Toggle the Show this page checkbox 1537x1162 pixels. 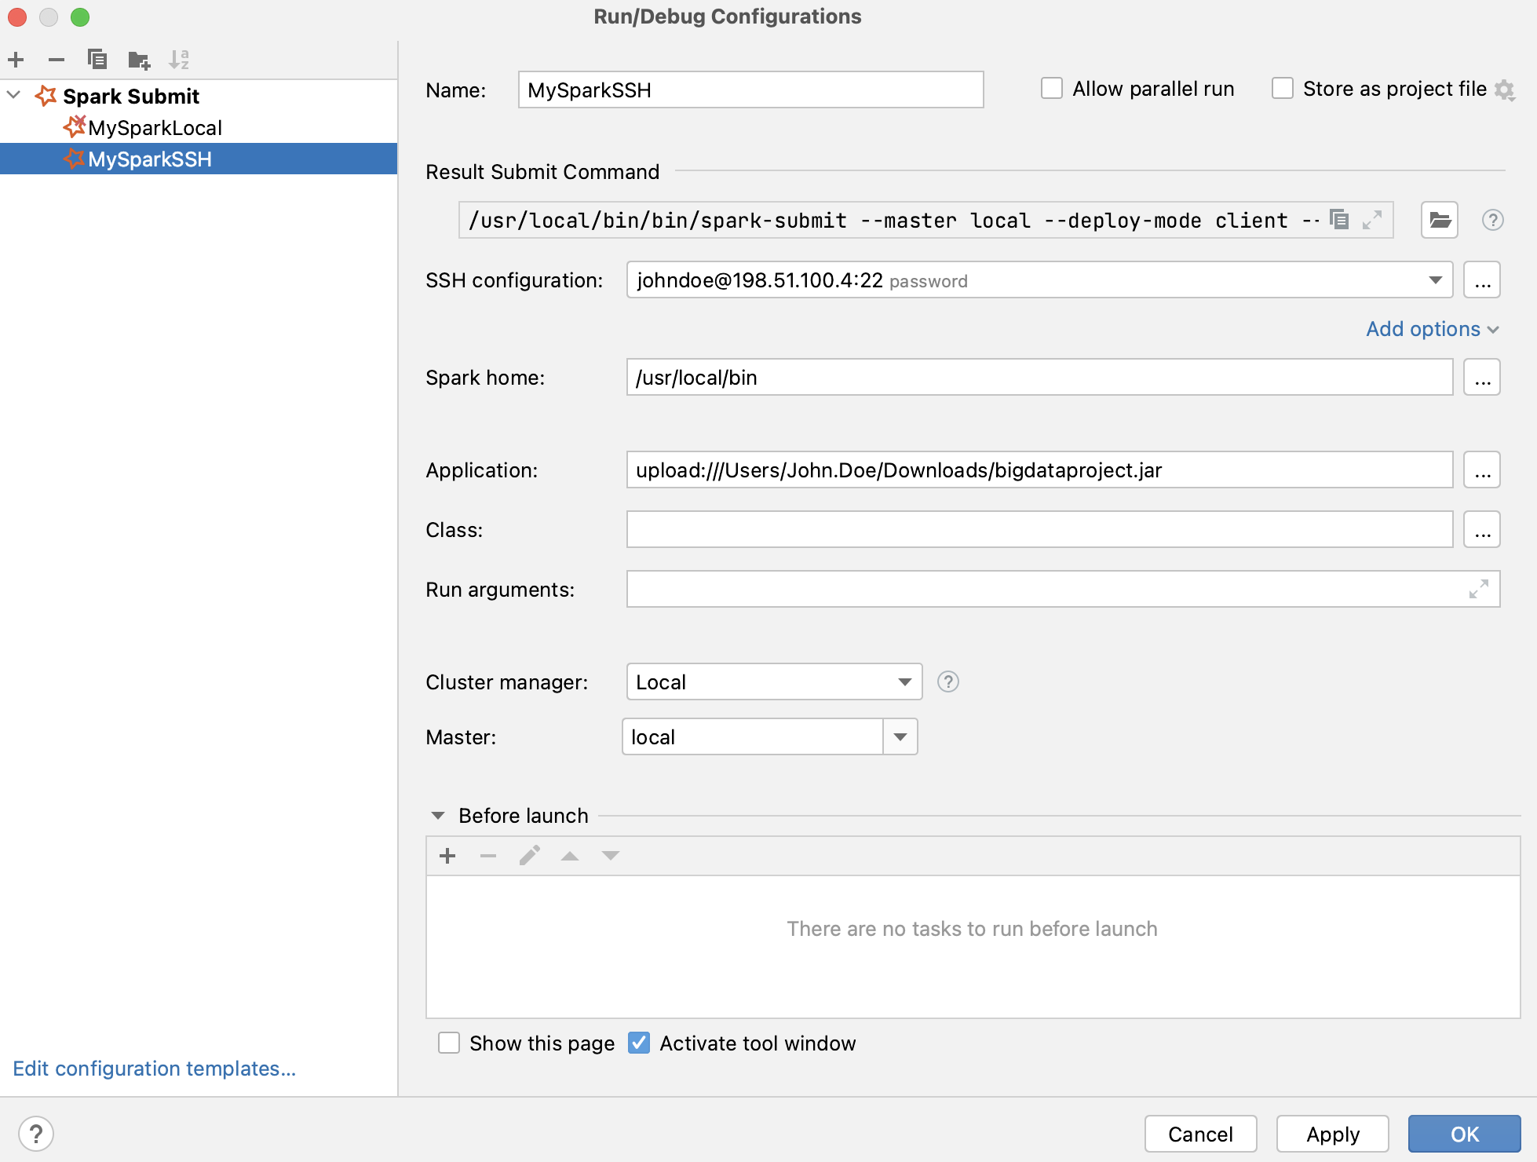pos(447,1043)
